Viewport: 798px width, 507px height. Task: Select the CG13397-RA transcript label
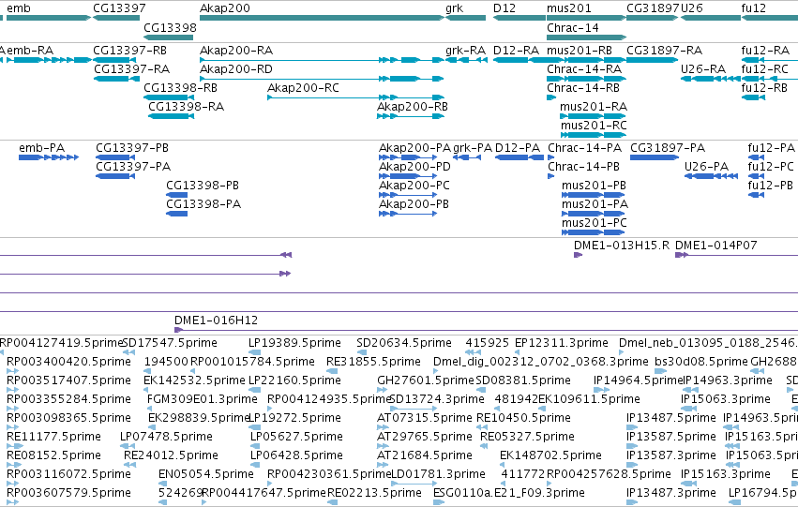132,69
